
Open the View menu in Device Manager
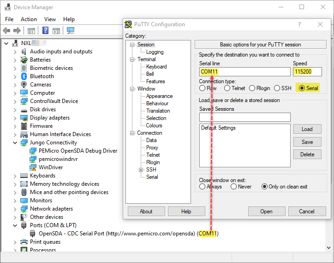point(50,19)
